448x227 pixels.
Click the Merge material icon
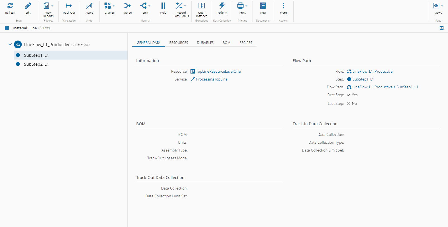point(128,6)
